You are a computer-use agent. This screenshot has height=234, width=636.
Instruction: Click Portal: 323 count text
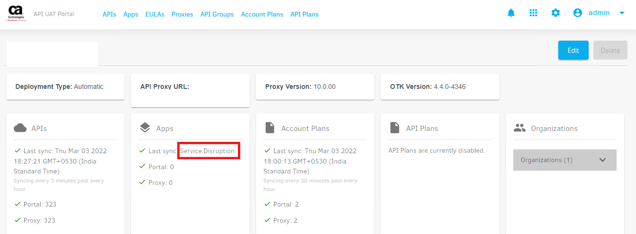click(40, 204)
